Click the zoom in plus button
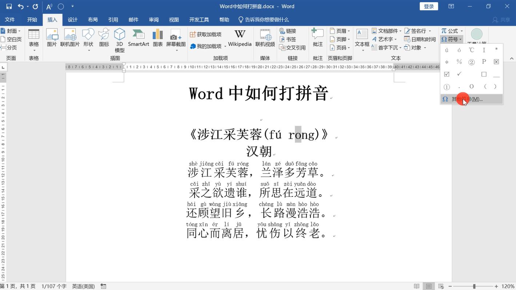The height and width of the screenshot is (290, 516). (496, 286)
